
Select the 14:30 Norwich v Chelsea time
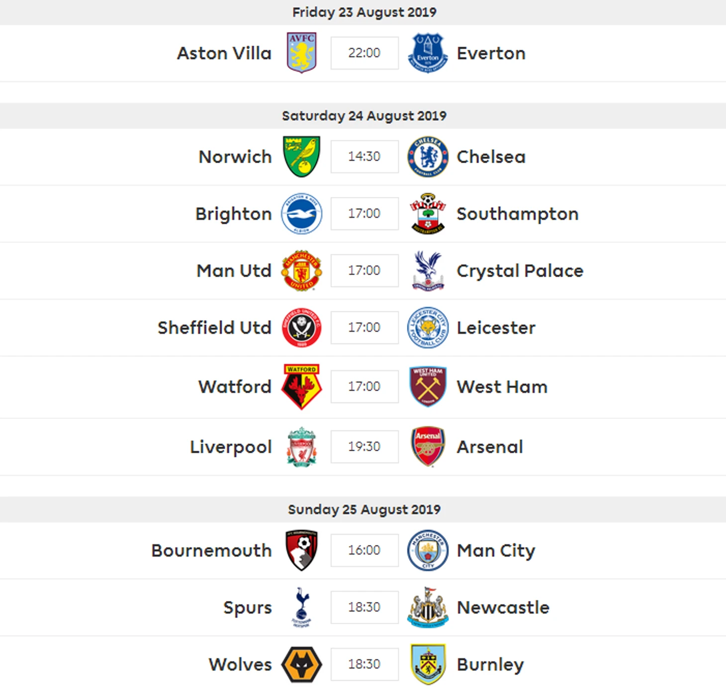(364, 156)
